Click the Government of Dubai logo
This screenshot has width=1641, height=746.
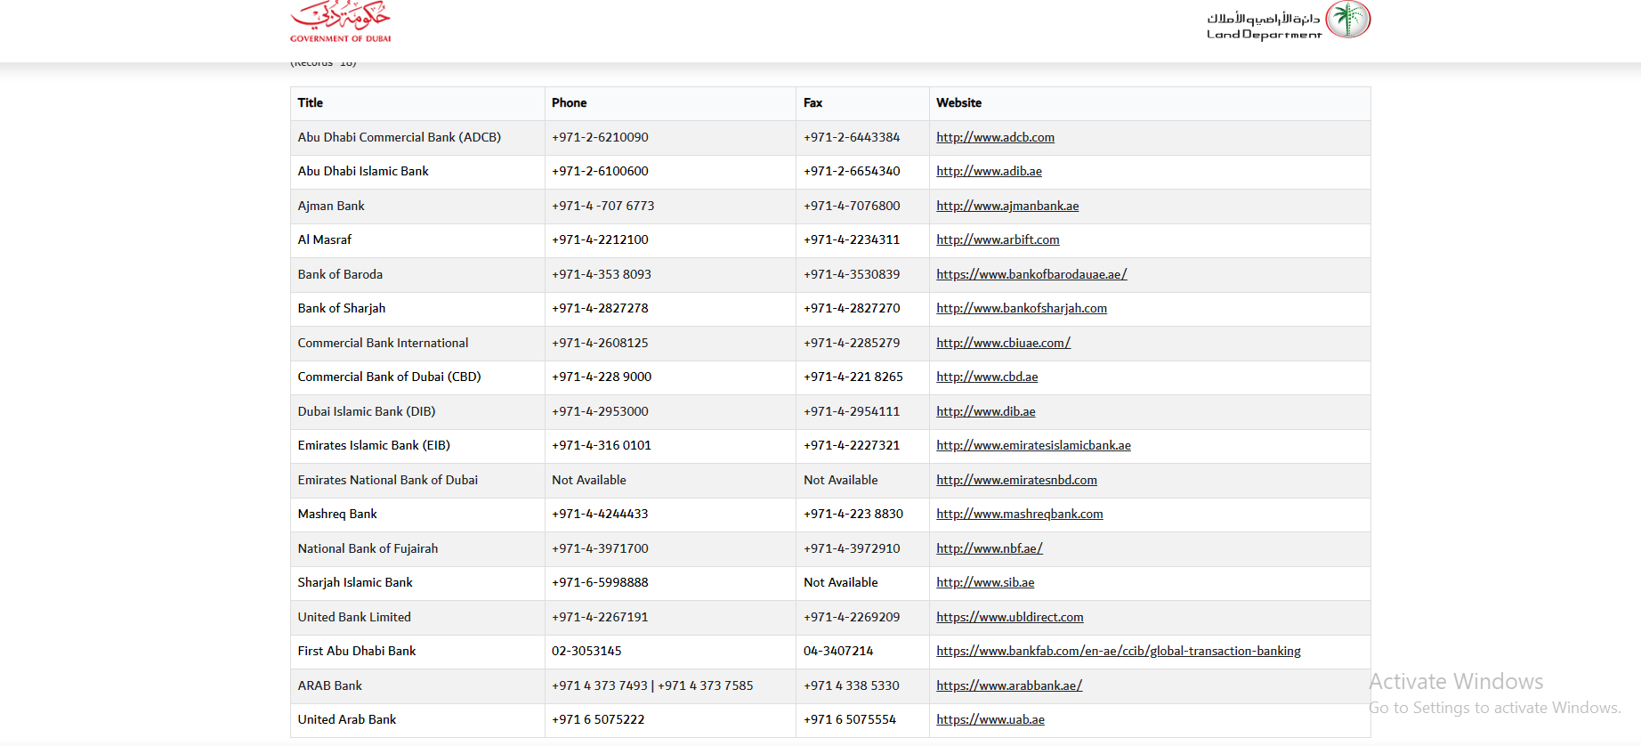[x=340, y=22]
